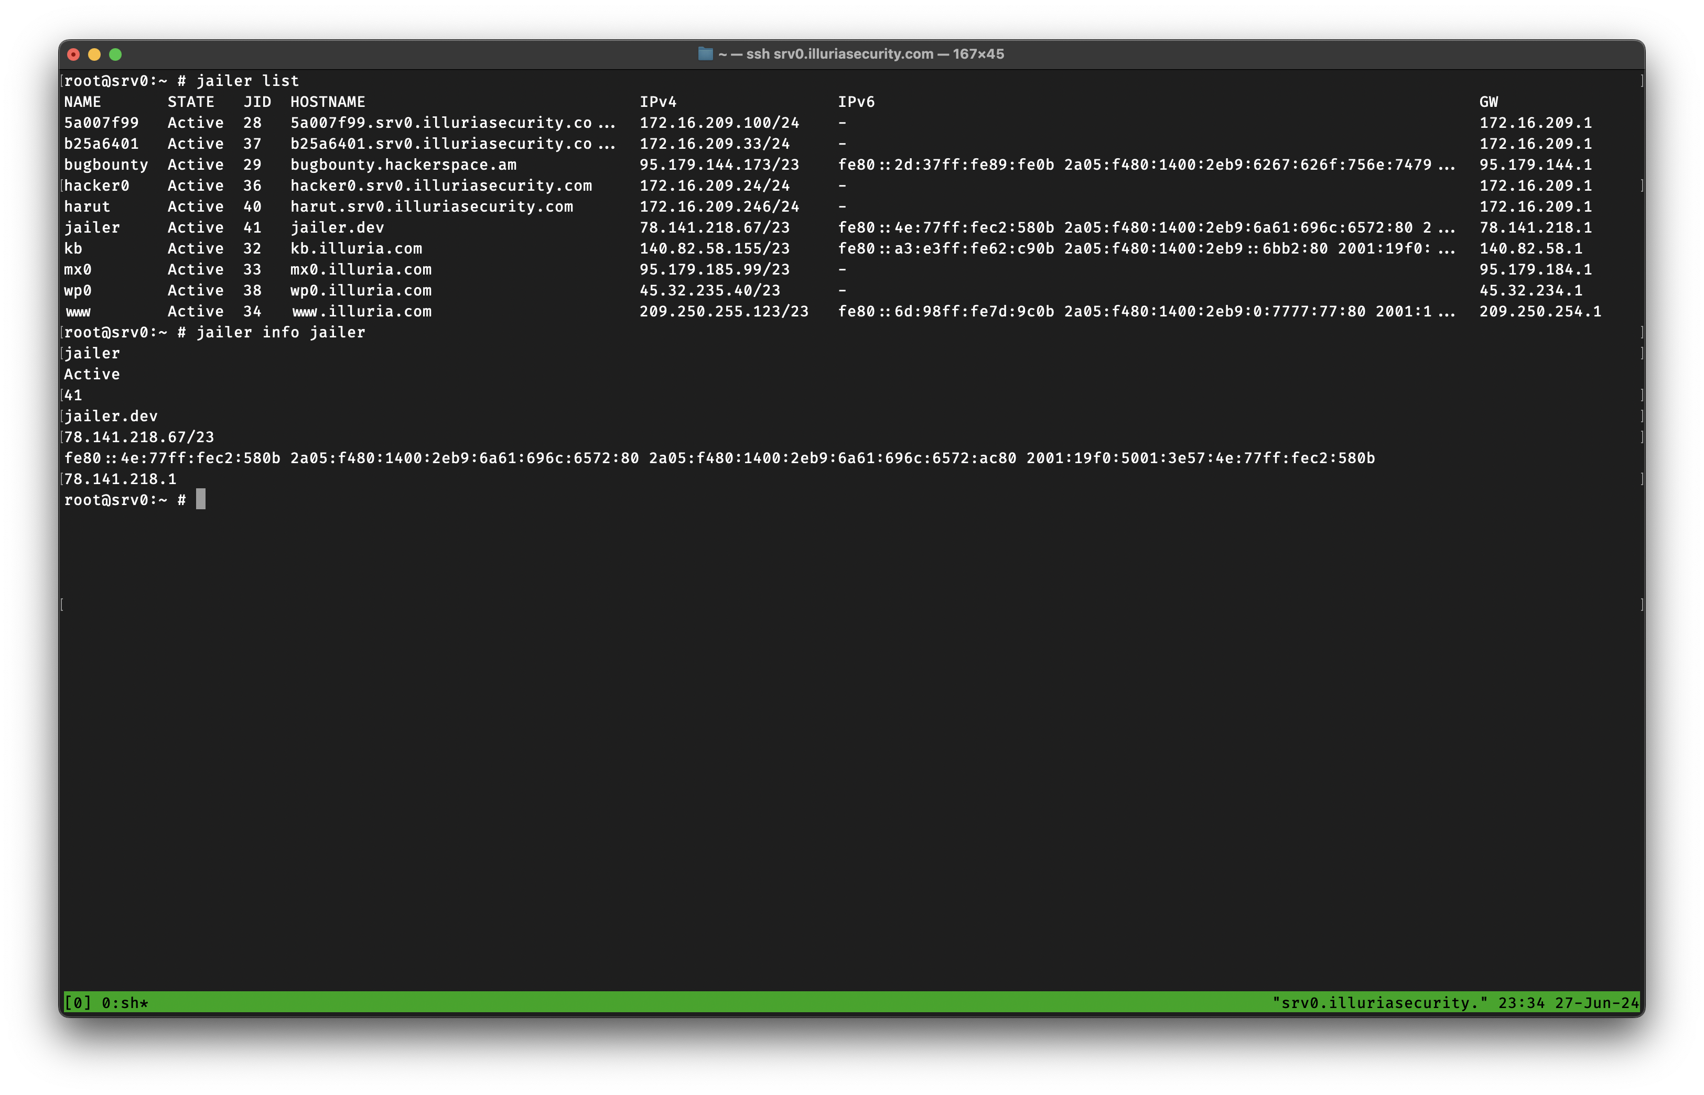
Task: Click the GW column header
Action: point(1489,102)
